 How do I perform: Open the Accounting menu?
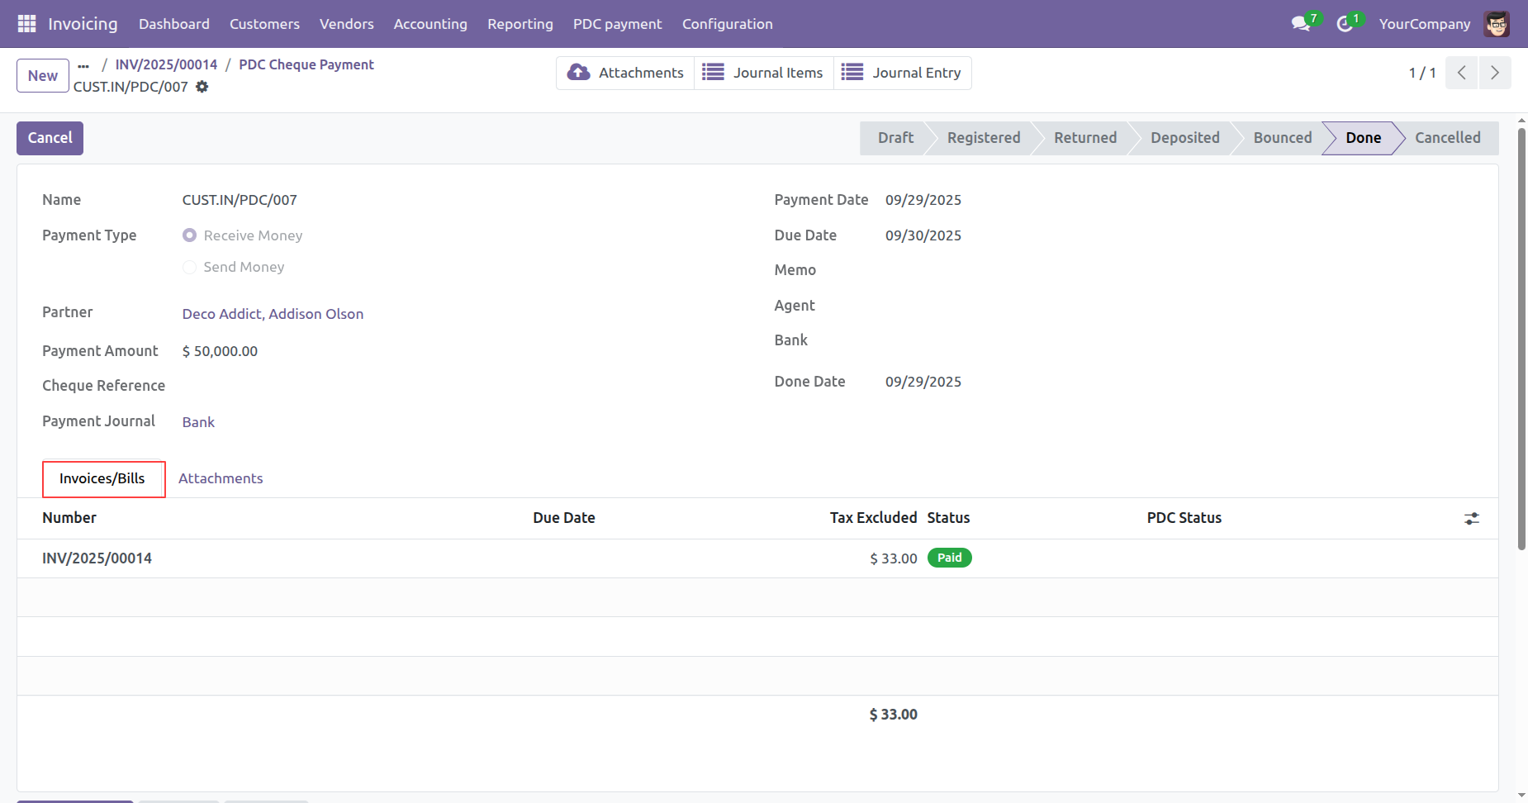(429, 24)
